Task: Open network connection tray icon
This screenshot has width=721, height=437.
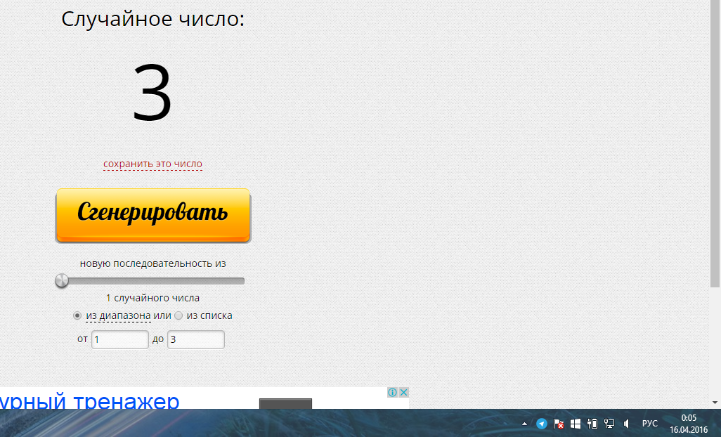Action: [609, 424]
